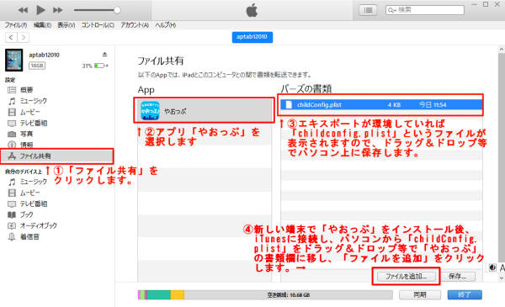505x307 pixels.
Task: Click the 終了 done button
Action: tap(465, 294)
